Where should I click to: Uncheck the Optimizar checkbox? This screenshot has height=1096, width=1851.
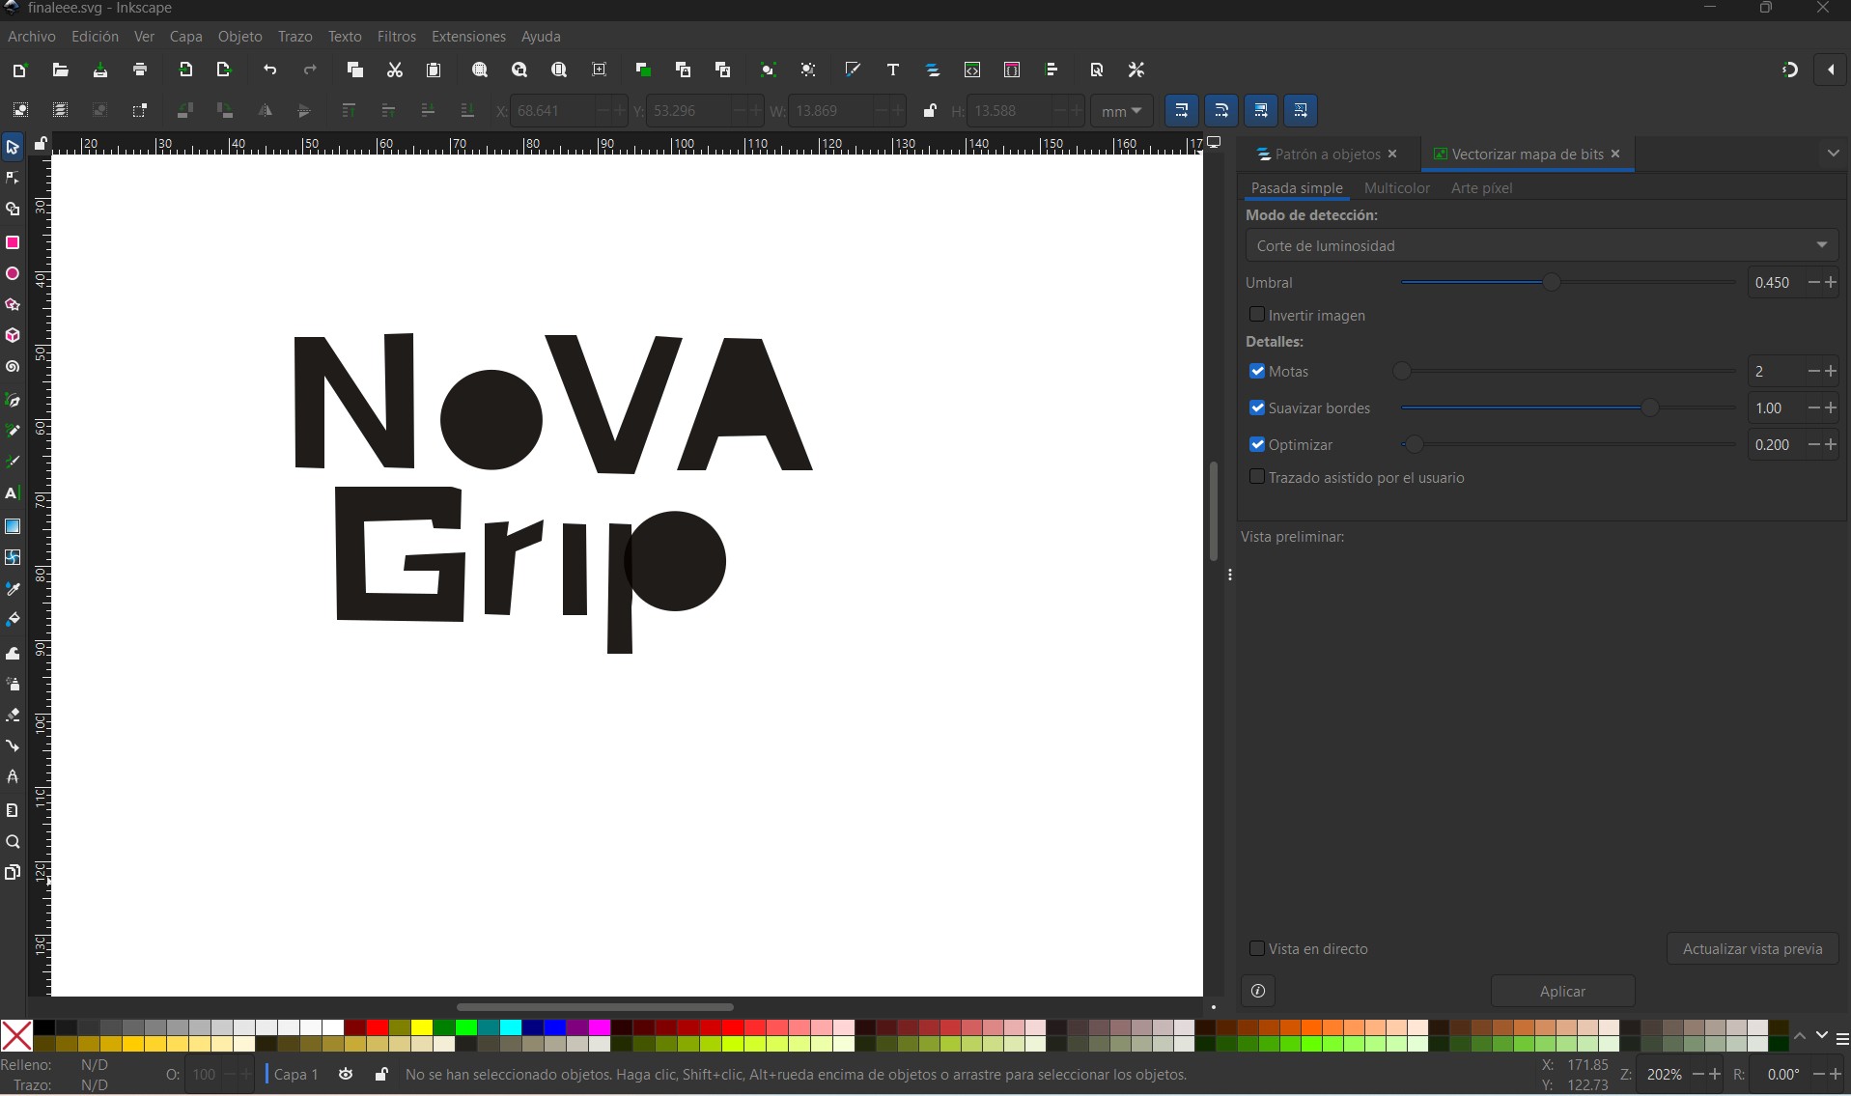tap(1257, 444)
